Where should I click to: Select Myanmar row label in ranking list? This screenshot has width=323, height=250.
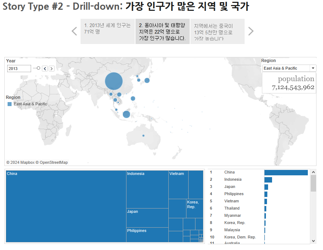tap(232, 215)
